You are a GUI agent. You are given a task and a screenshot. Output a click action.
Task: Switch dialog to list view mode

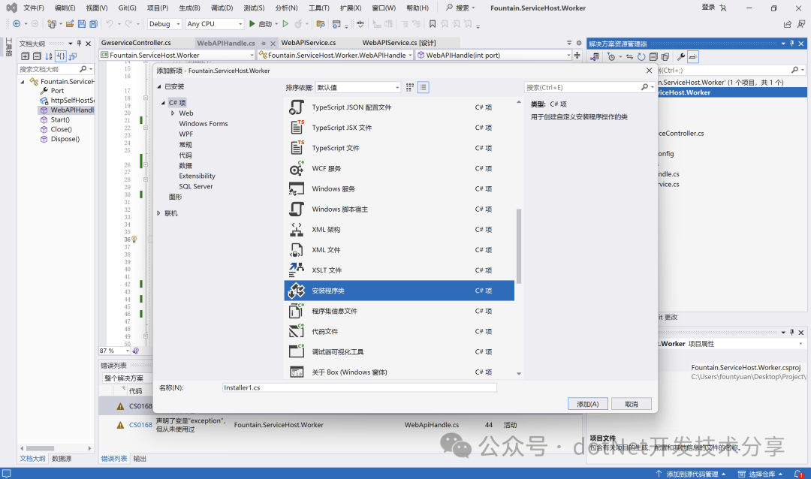pyautogui.click(x=423, y=87)
